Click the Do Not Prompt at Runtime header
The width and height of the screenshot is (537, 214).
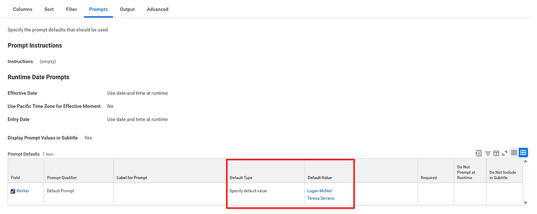470,171
